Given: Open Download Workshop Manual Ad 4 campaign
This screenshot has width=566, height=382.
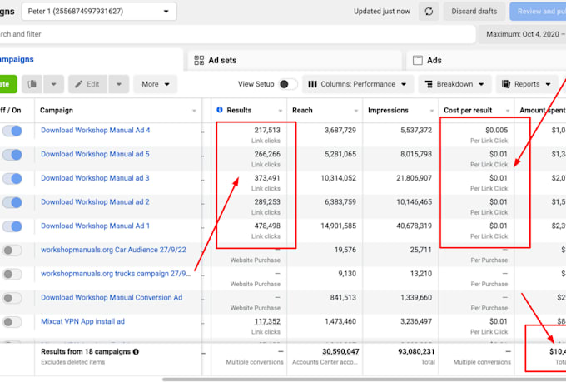Looking at the screenshot, I should (x=95, y=131).
